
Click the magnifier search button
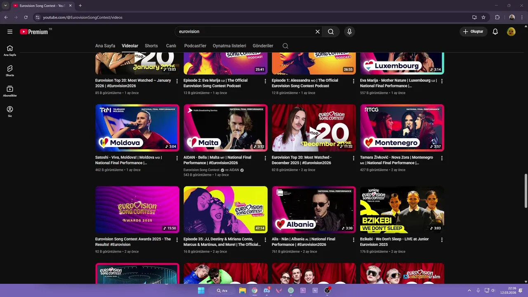pyautogui.click(x=331, y=31)
